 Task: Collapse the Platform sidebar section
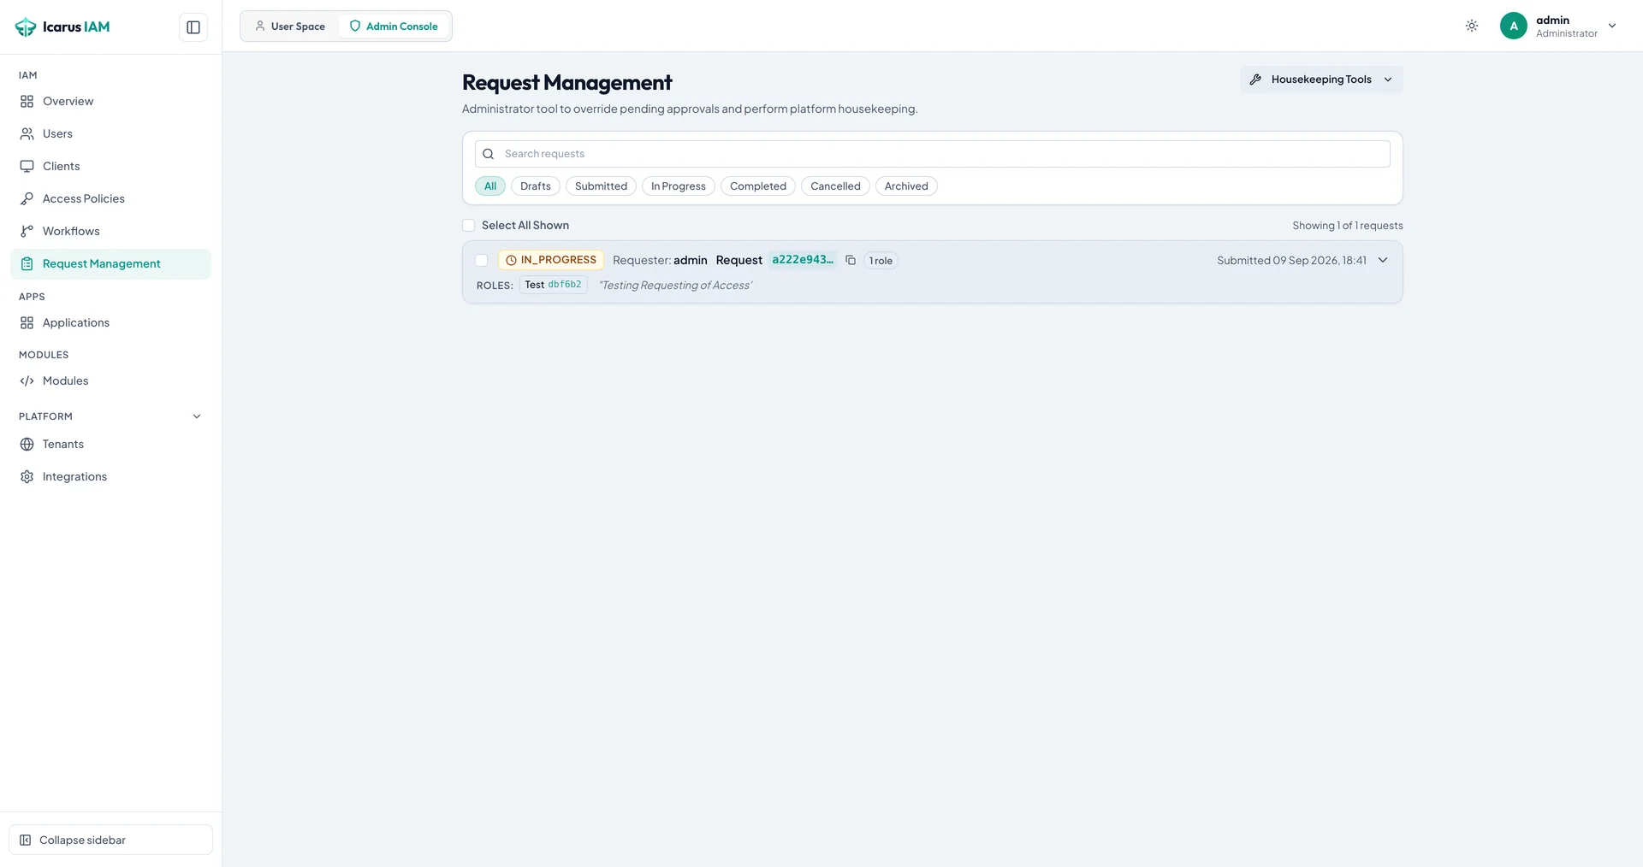click(x=197, y=416)
